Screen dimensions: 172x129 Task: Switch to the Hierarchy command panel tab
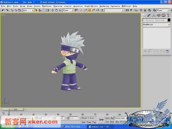(154, 15)
